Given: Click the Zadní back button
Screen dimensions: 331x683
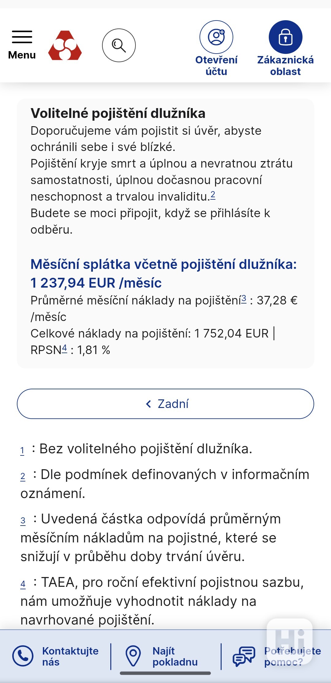Looking at the screenshot, I should pos(165,404).
